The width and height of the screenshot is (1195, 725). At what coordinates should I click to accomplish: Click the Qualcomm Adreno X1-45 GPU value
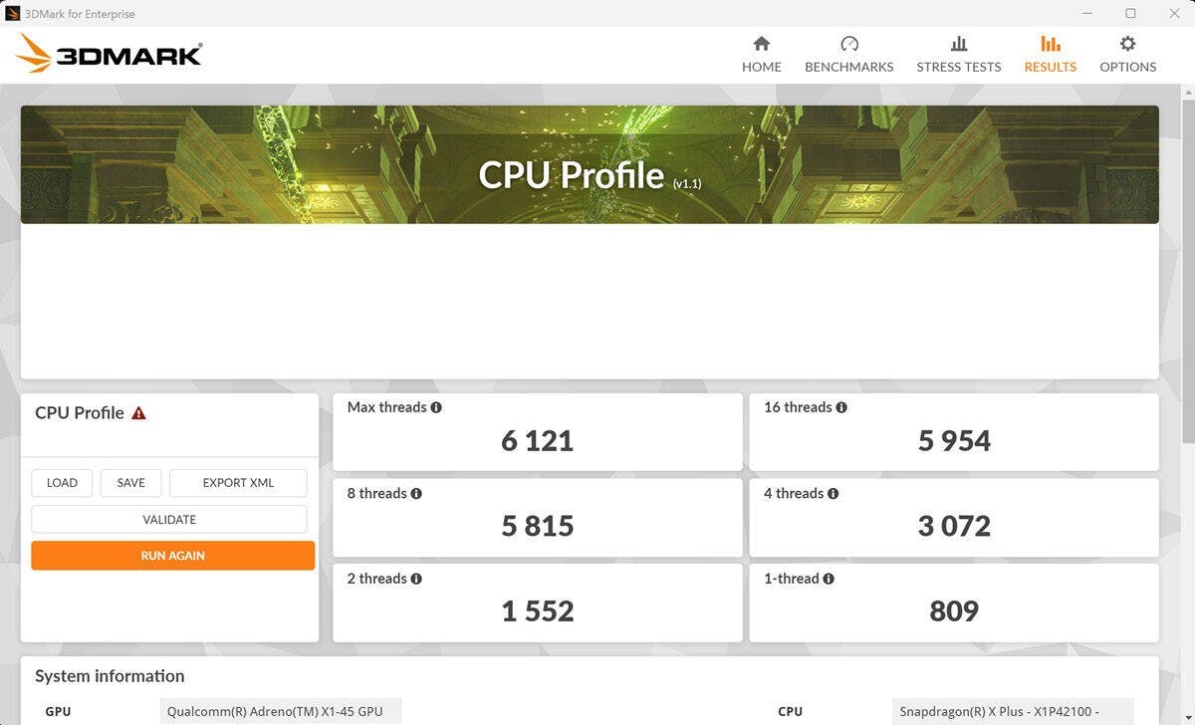click(281, 711)
